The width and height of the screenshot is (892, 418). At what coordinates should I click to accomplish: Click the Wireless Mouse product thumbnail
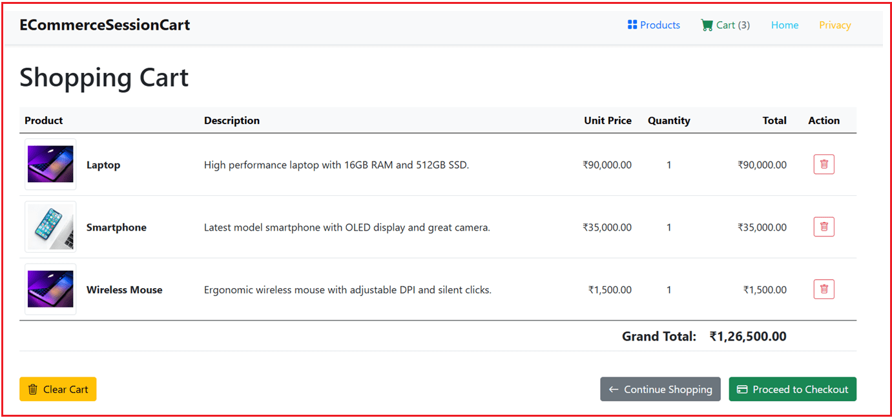(x=50, y=289)
